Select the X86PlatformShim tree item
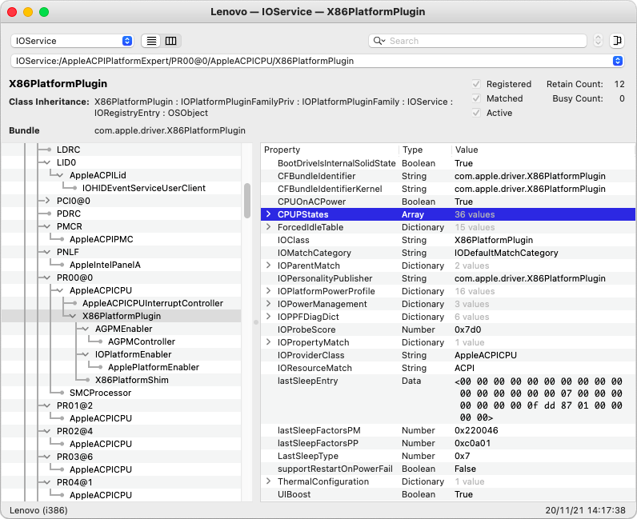 [x=131, y=380]
